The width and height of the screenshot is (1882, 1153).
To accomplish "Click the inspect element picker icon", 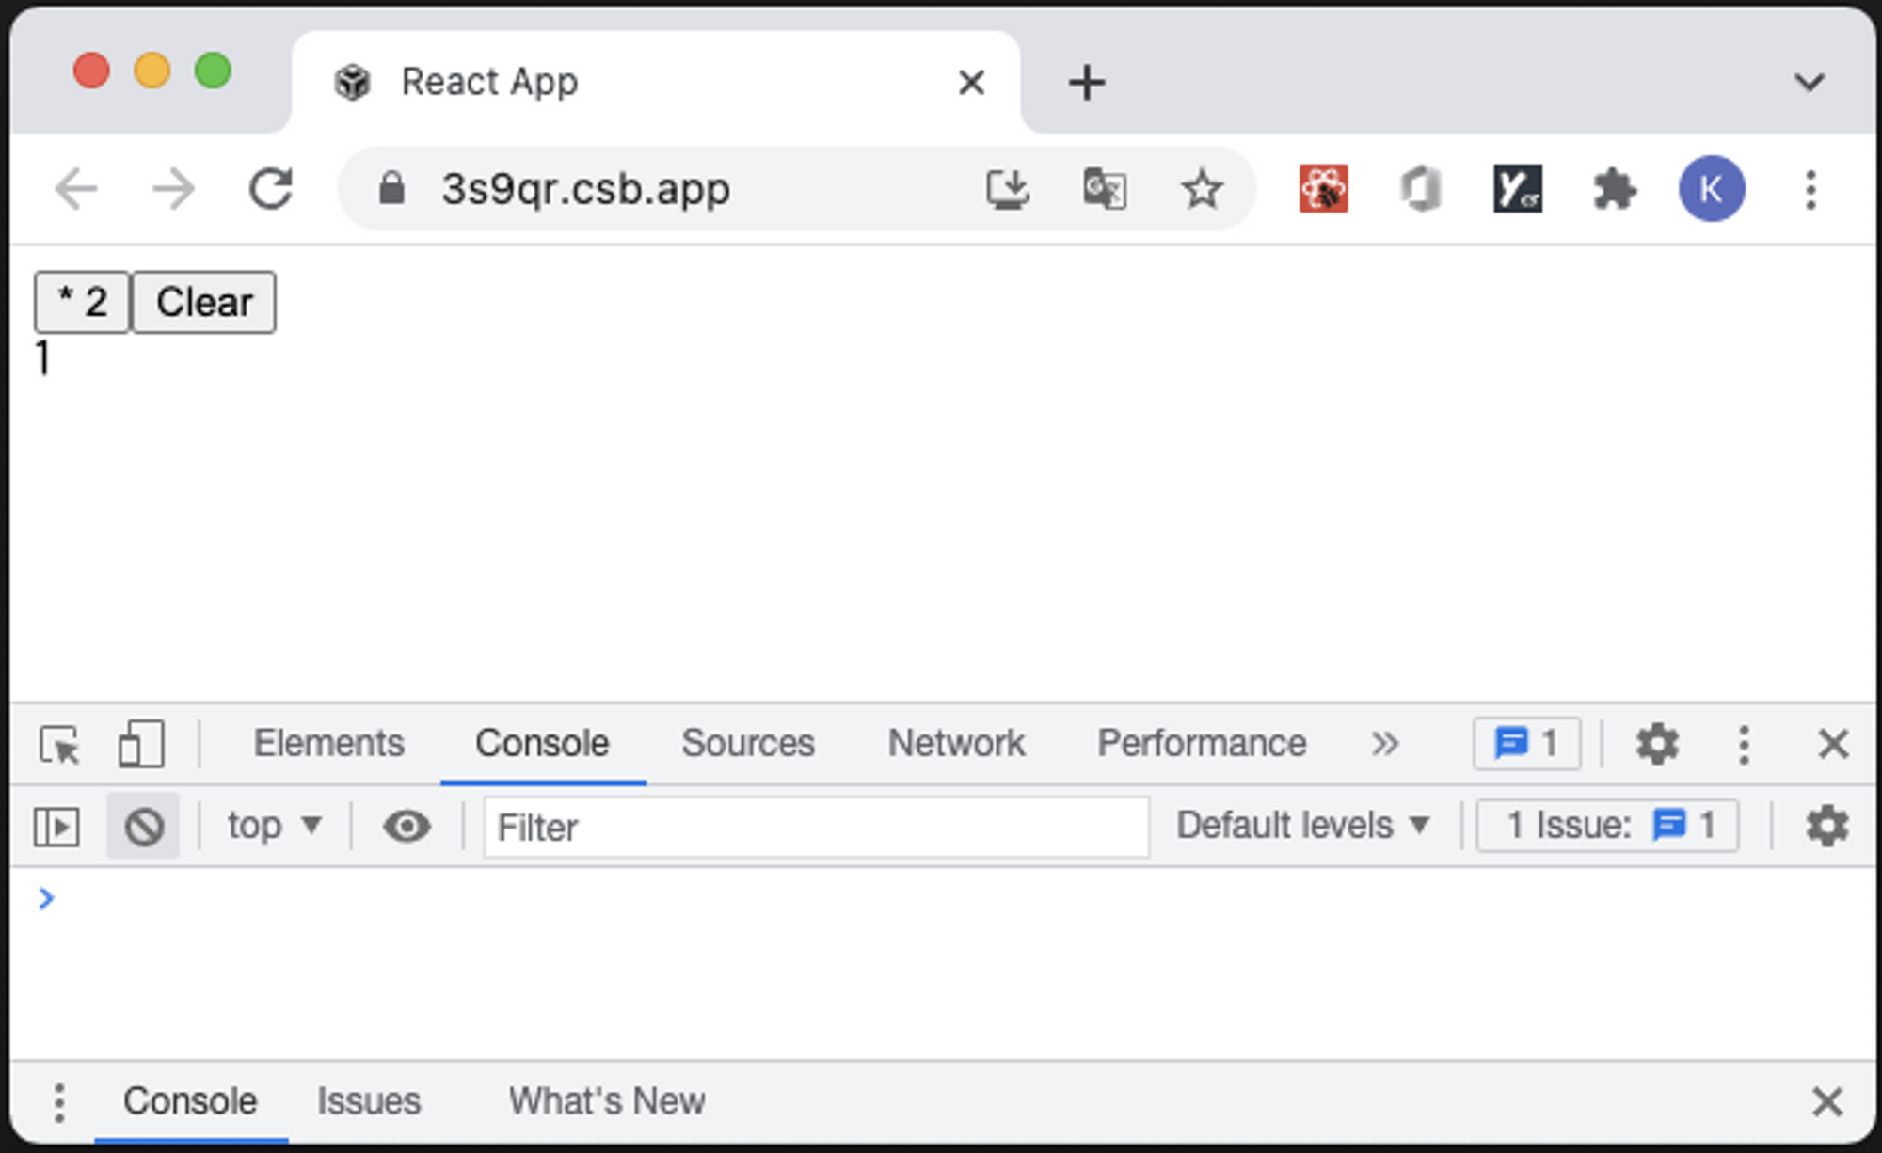I will 60,745.
